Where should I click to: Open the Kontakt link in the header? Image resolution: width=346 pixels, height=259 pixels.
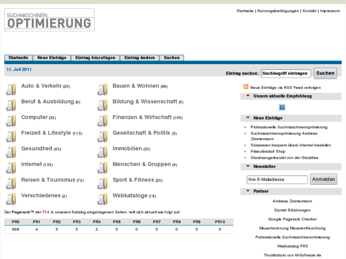(x=309, y=11)
